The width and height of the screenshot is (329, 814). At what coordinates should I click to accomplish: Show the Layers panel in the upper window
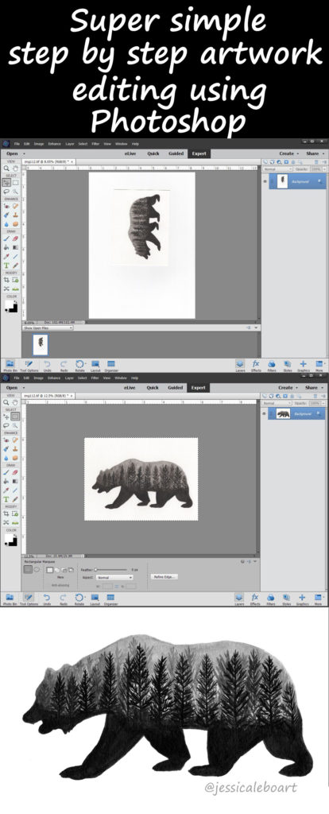click(x=240, y=366)
